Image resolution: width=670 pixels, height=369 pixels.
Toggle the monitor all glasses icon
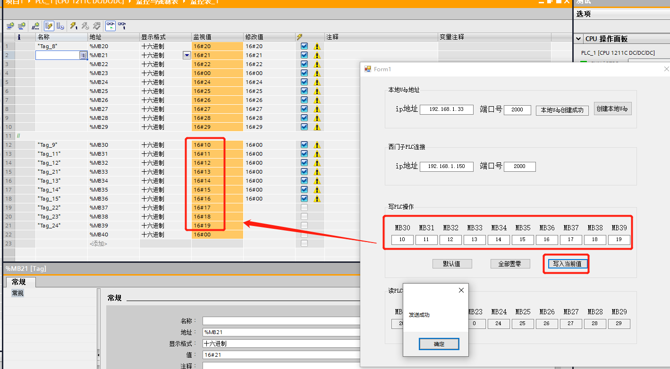(x=110, y=25)
